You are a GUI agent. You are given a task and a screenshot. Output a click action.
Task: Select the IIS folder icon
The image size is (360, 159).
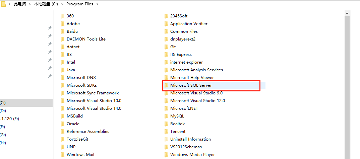pyautogui.click(x=62, y=55)
